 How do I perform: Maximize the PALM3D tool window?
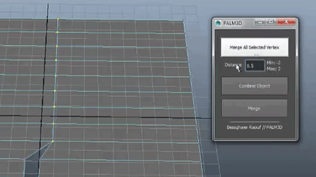pyautogui.click(x=271, y=22)
